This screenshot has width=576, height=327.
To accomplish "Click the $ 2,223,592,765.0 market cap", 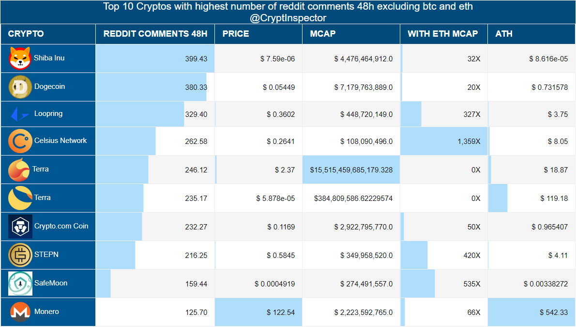I will click(x=364, y=313).
